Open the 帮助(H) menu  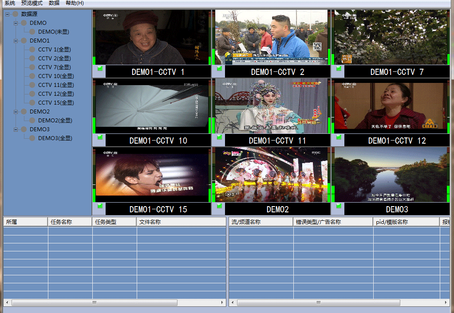[x=75, y=3]
